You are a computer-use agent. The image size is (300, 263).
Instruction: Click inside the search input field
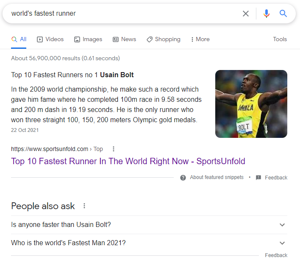tap(123, 14)
